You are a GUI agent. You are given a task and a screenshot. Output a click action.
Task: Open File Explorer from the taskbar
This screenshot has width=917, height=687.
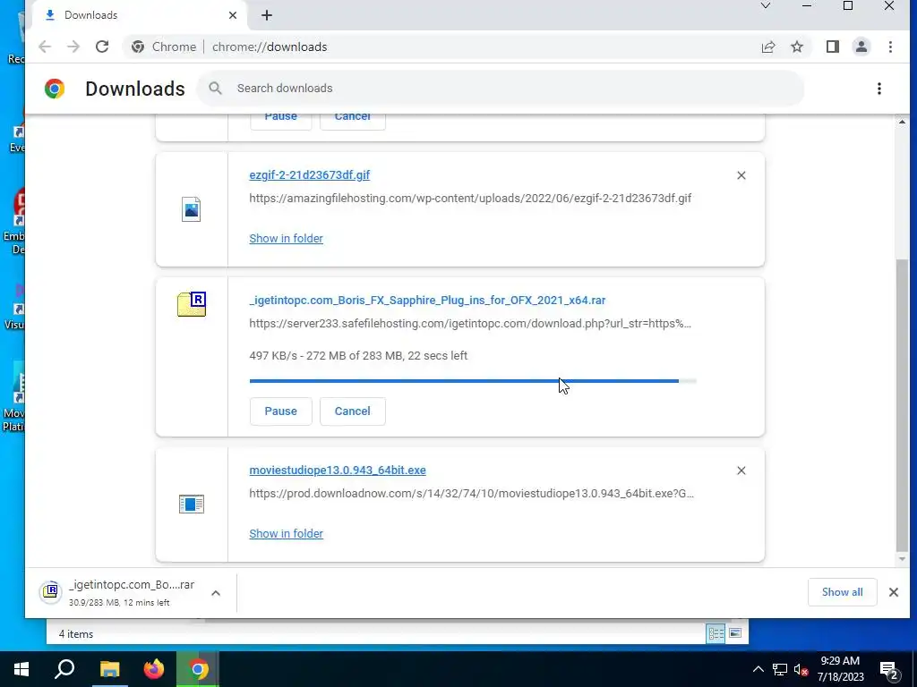tap(109, 669)
